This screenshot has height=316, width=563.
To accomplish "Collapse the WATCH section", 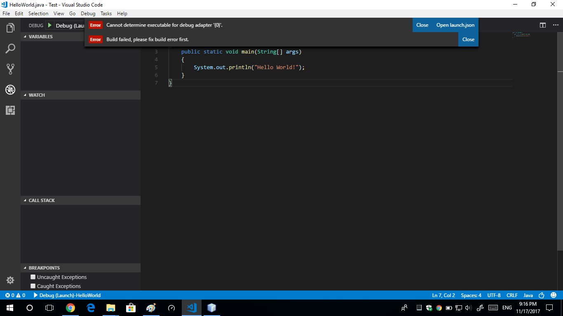I will tap(80, 95).
